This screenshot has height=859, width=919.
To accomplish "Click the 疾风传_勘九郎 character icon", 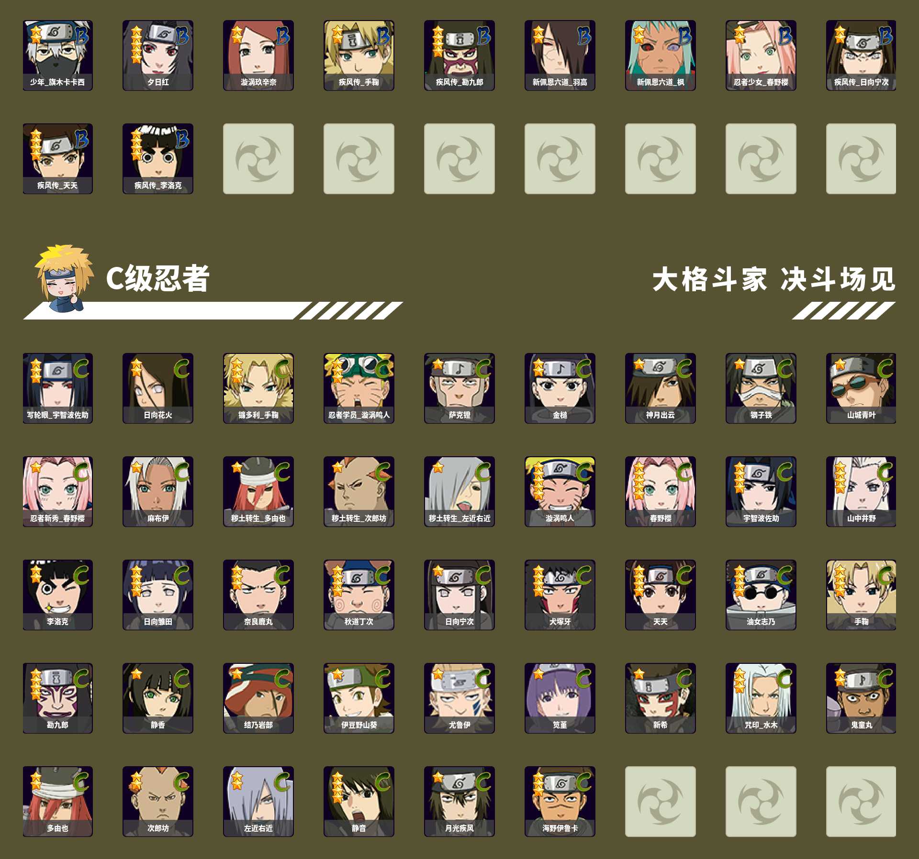I will (459, 55).
